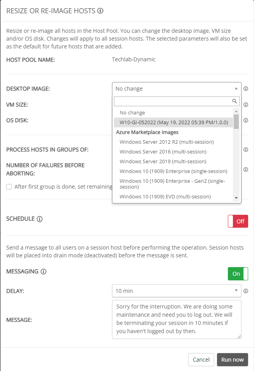
Task: Click the Cancel button
Action: pyautogui.click(x=201, y=360)
